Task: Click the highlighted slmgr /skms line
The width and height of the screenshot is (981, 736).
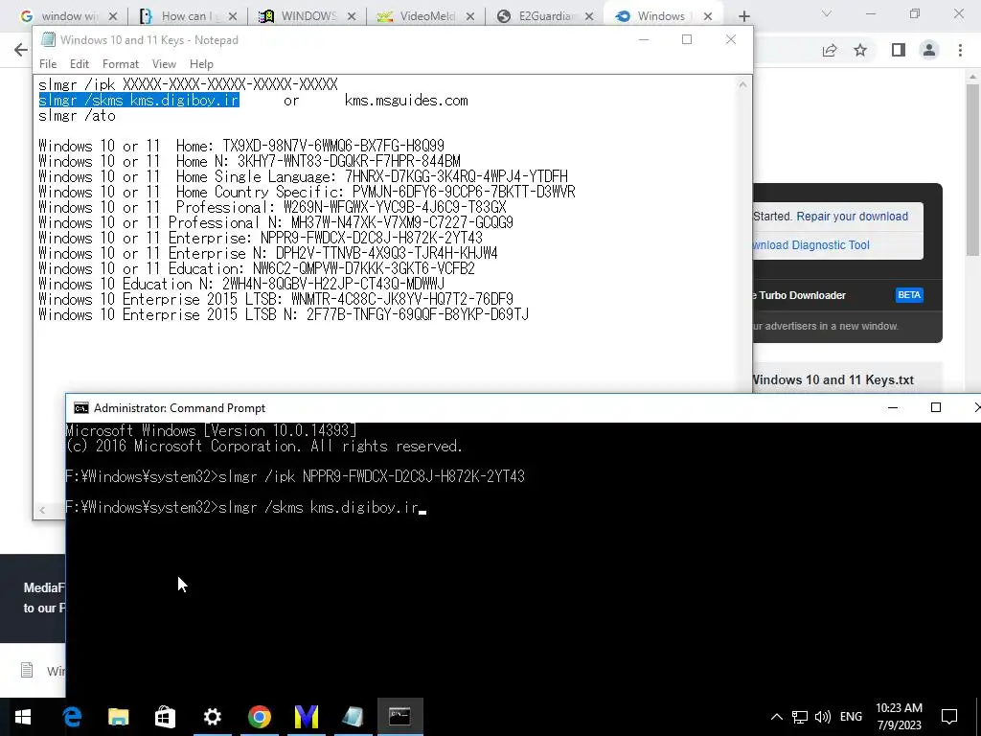Action: pyautogui.click(x=139, y=100)
